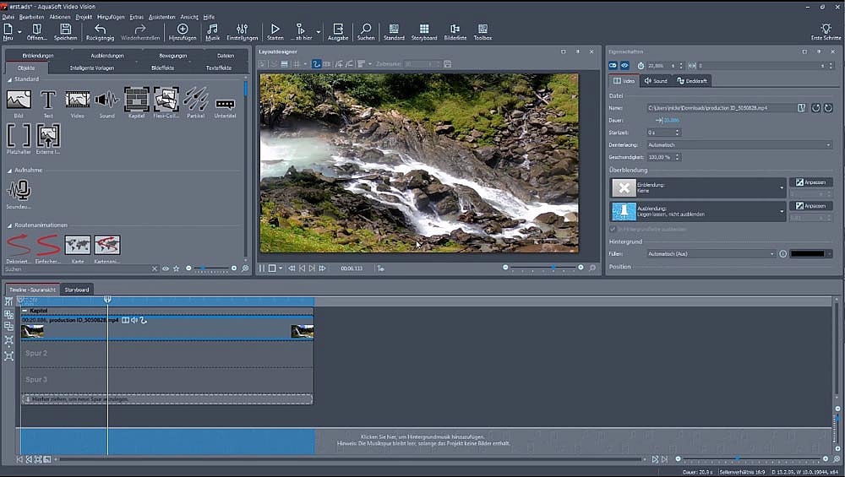This screenshot has height=477, width=845.
Task: Open the Bildeffekte toolbox tab
Action: (x=164, y=68)
